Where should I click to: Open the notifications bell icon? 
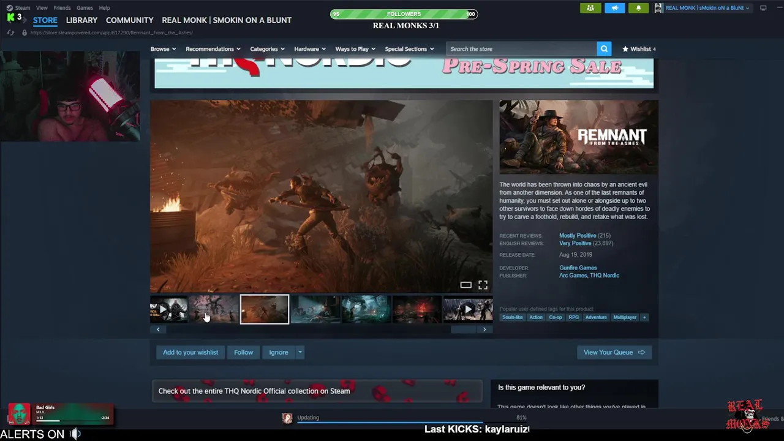(638, 8)
